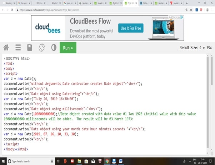Click the code editor vertical scrollbar
Screen dimensions: 215x165
pyautogui.click(x=207, y=102)
